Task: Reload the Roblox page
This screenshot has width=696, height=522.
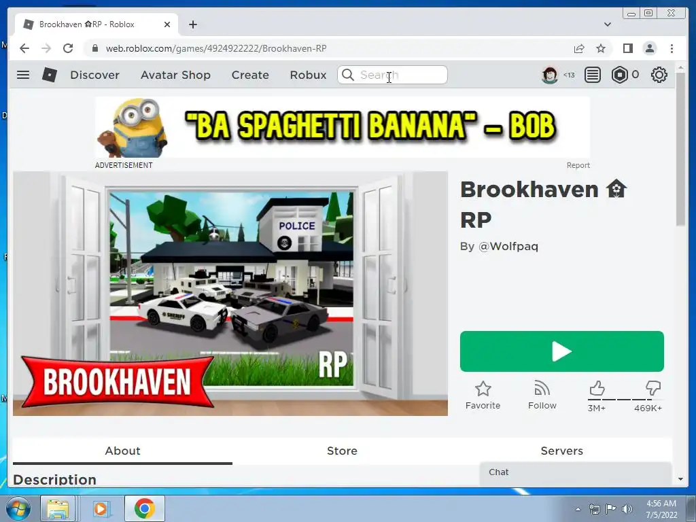Action: [x=68, y=48]
